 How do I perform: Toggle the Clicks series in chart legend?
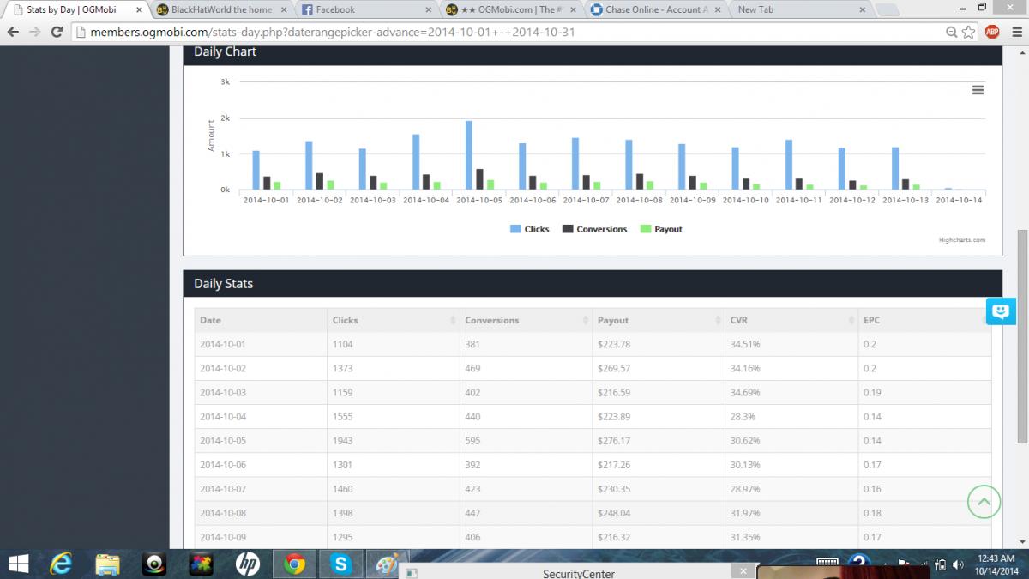point(529,229)
